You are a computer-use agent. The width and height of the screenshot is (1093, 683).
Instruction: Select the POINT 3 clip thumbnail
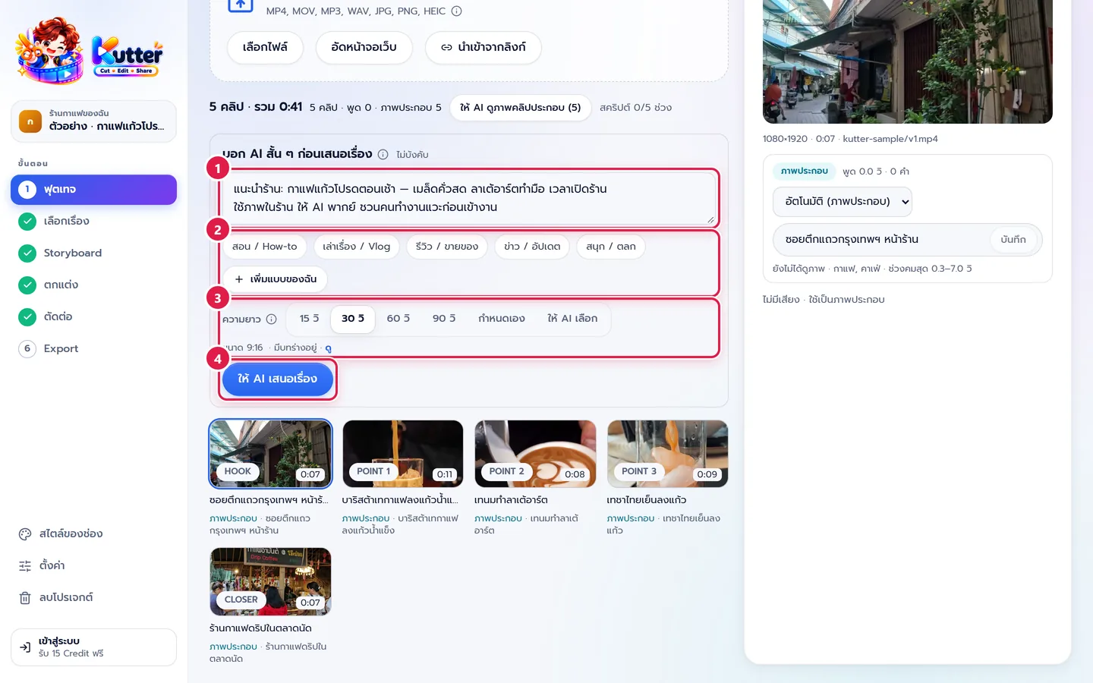(668, 454)
